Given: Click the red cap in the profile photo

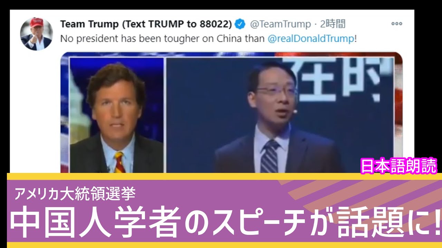Looking at the screenshot, I should tap(36, 23).
